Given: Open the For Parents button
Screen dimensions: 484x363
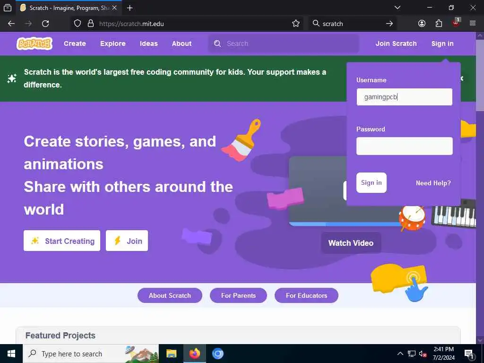Looking at the screenshot, I should (238, 295).
